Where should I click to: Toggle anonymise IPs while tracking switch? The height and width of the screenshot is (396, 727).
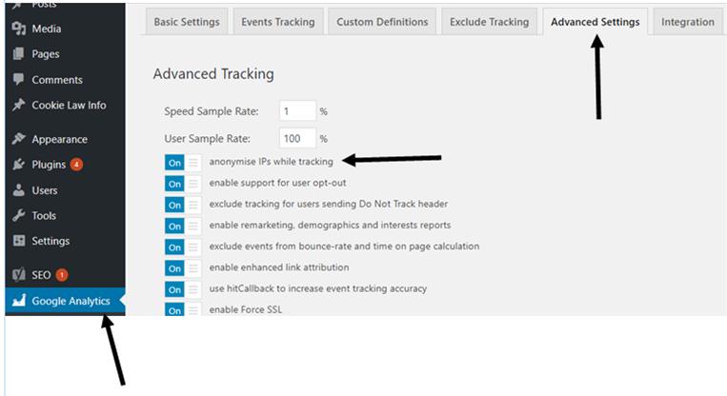point(183,163)
